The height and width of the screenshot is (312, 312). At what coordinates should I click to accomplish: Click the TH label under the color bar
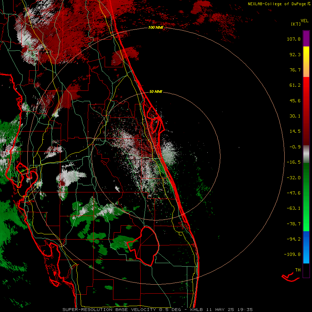click(x=298, y=270)
